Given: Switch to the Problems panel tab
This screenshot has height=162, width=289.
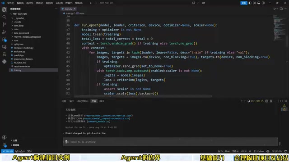Looking at the screenshot, I should click(64, 101).
